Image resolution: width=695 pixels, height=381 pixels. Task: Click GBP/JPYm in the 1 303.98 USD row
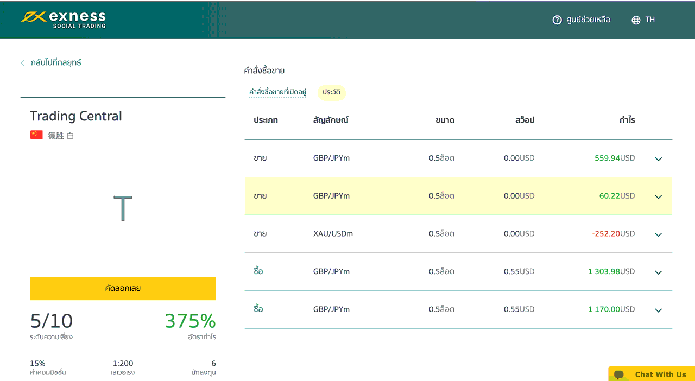pos(331,271)
